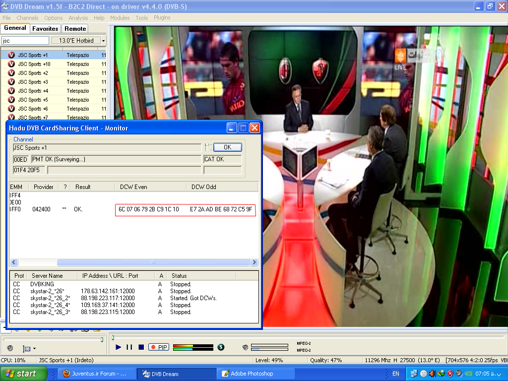Open the Channels menu
Image resolution: width=508 pixels, height=381 pixels.
(x=28, y=18)
